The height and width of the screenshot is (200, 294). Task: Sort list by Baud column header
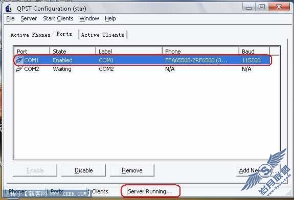coord(254,51)
